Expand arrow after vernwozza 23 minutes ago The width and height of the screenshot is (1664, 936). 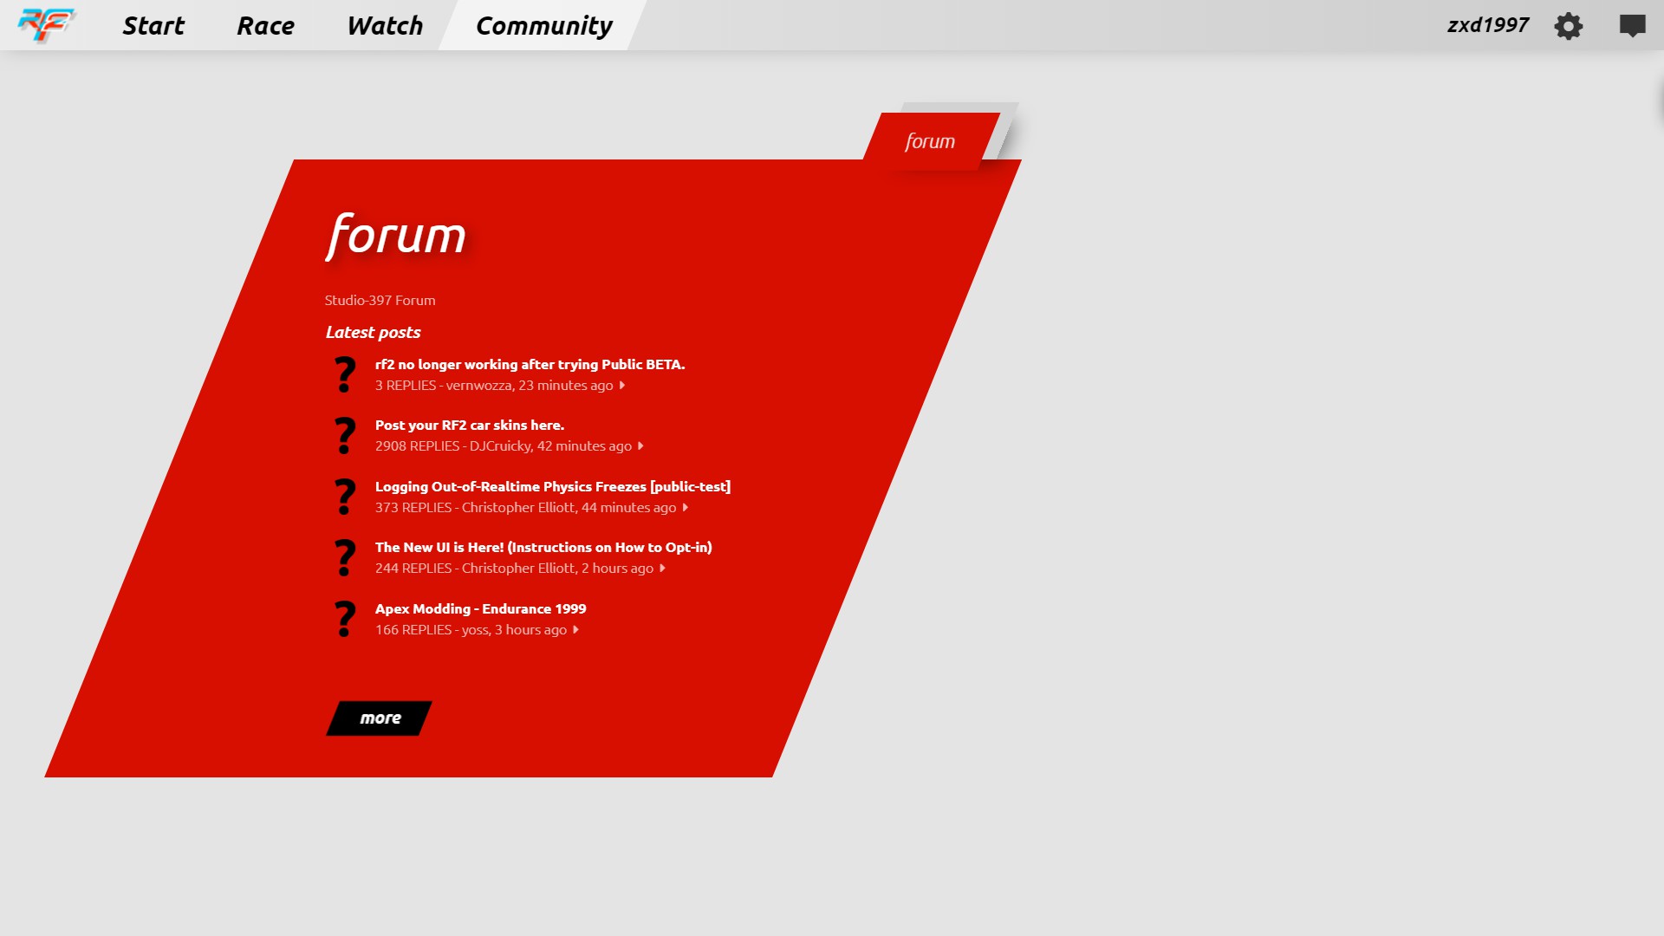[622, 386]
